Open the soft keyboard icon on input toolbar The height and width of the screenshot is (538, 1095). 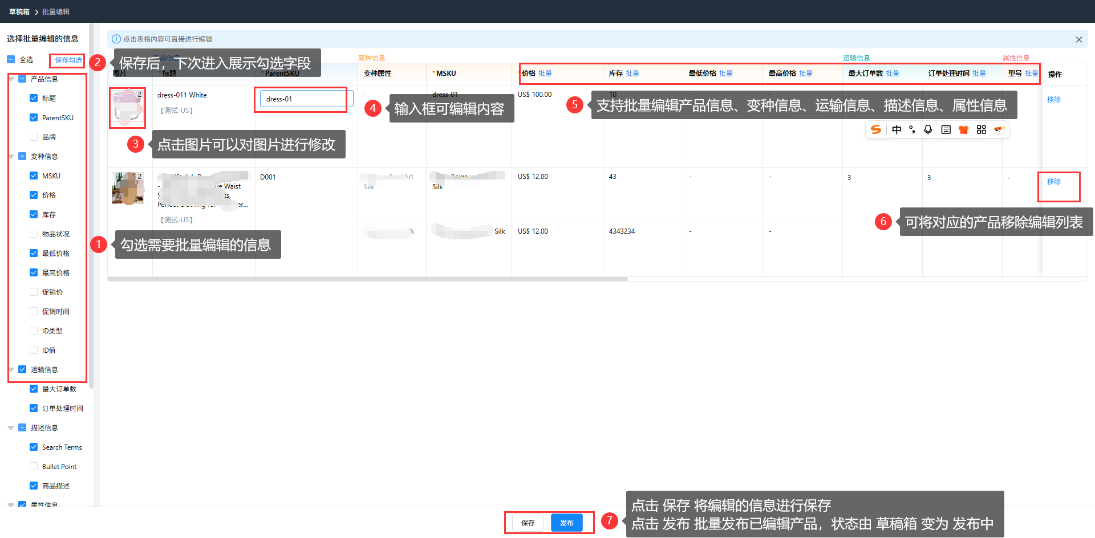946,130
